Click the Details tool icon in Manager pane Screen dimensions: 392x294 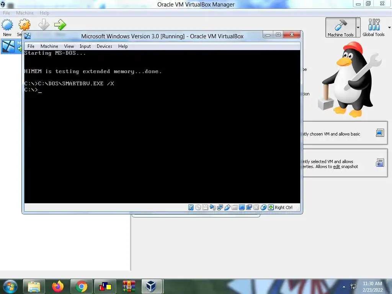(x=380, y=133)
